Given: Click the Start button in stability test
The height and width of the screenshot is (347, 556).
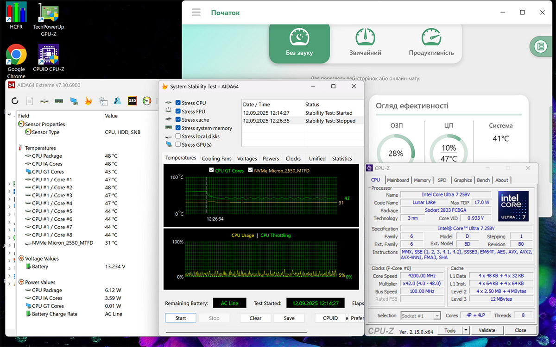Looking at the screenshot, I should (x=181, y=318).
